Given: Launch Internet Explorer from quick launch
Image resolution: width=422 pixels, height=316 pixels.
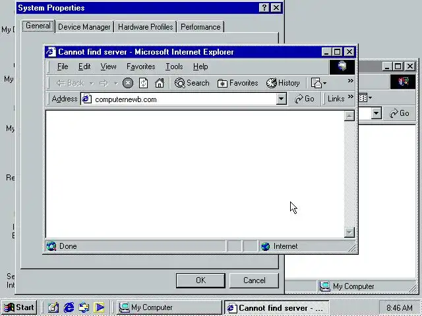Looking at the screenshot, I should coord(69,307).
